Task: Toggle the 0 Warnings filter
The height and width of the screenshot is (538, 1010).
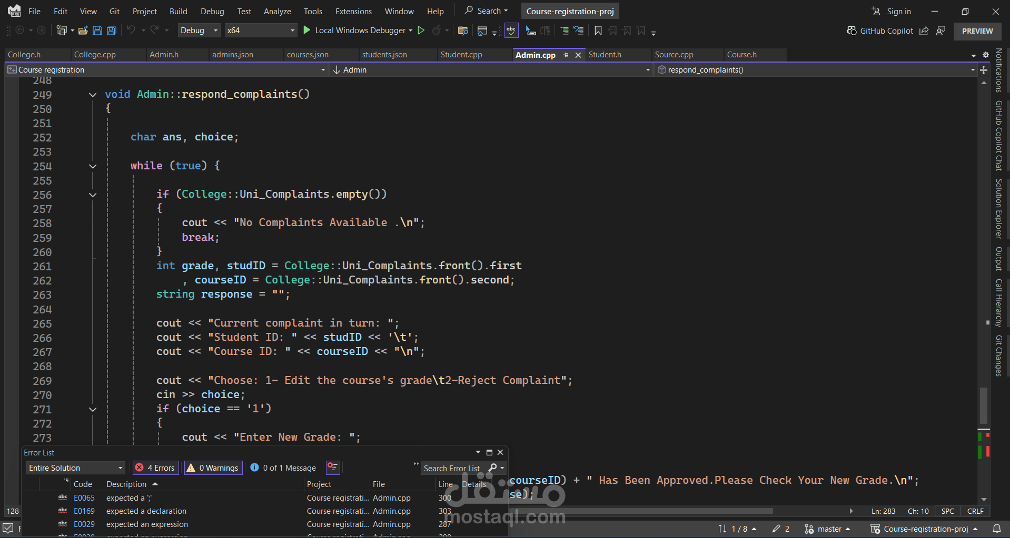Action: tap(213, 468)
